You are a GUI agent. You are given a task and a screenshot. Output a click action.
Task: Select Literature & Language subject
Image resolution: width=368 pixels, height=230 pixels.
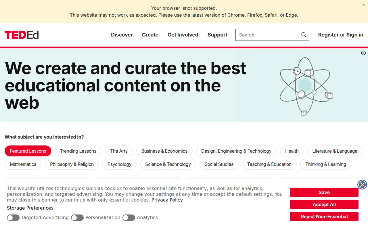pos(335,151)
